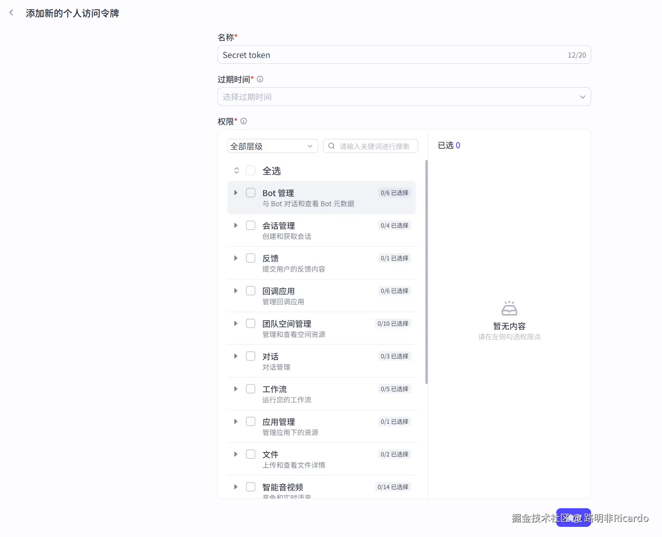Click info icon next to 权限

pos(244,121)
